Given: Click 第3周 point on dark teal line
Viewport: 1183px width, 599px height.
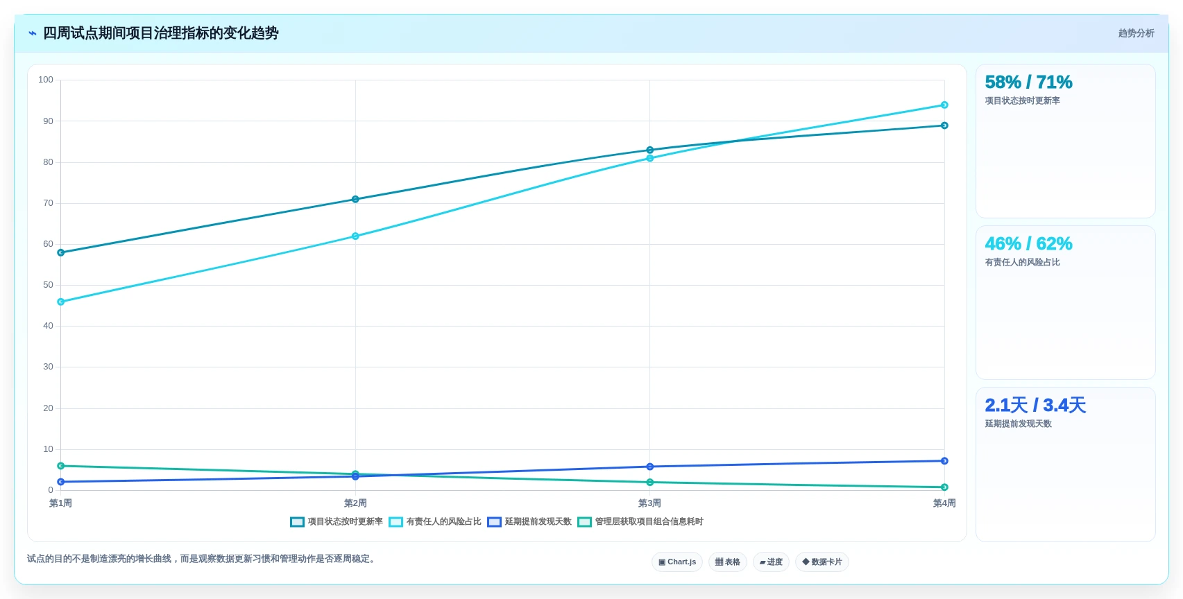Looking at the screenshot, I should tap(650, 150).
